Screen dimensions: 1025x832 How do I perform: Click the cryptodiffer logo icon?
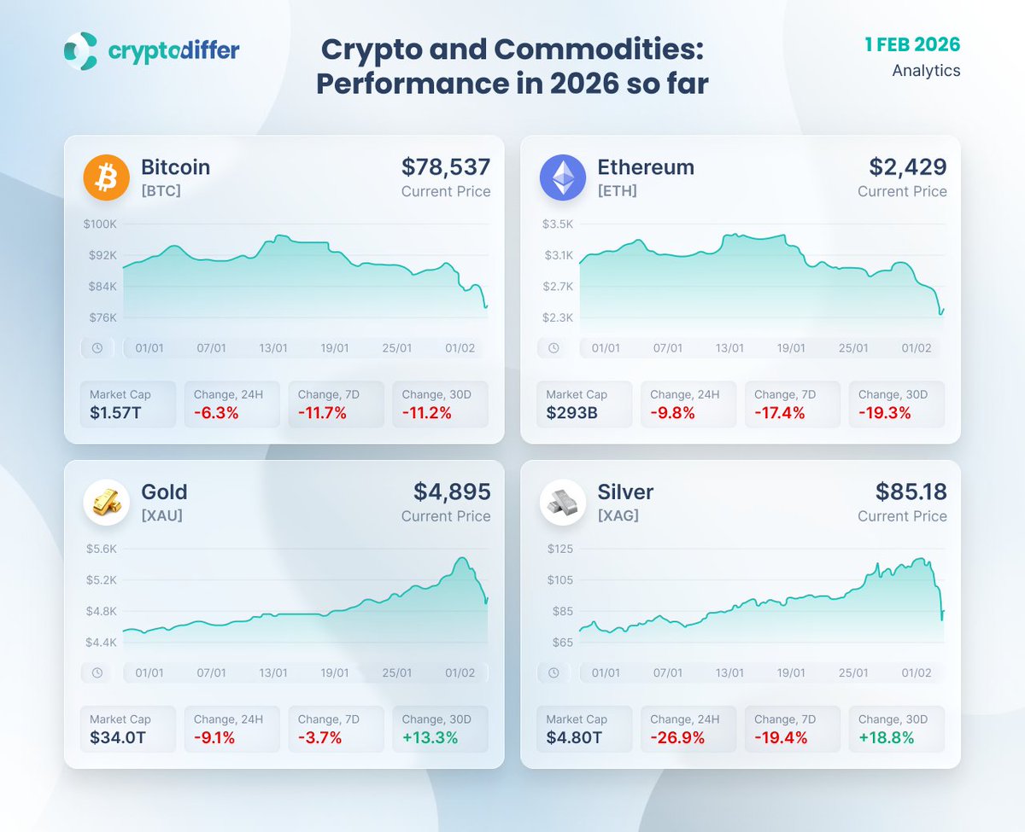point(81,51)
